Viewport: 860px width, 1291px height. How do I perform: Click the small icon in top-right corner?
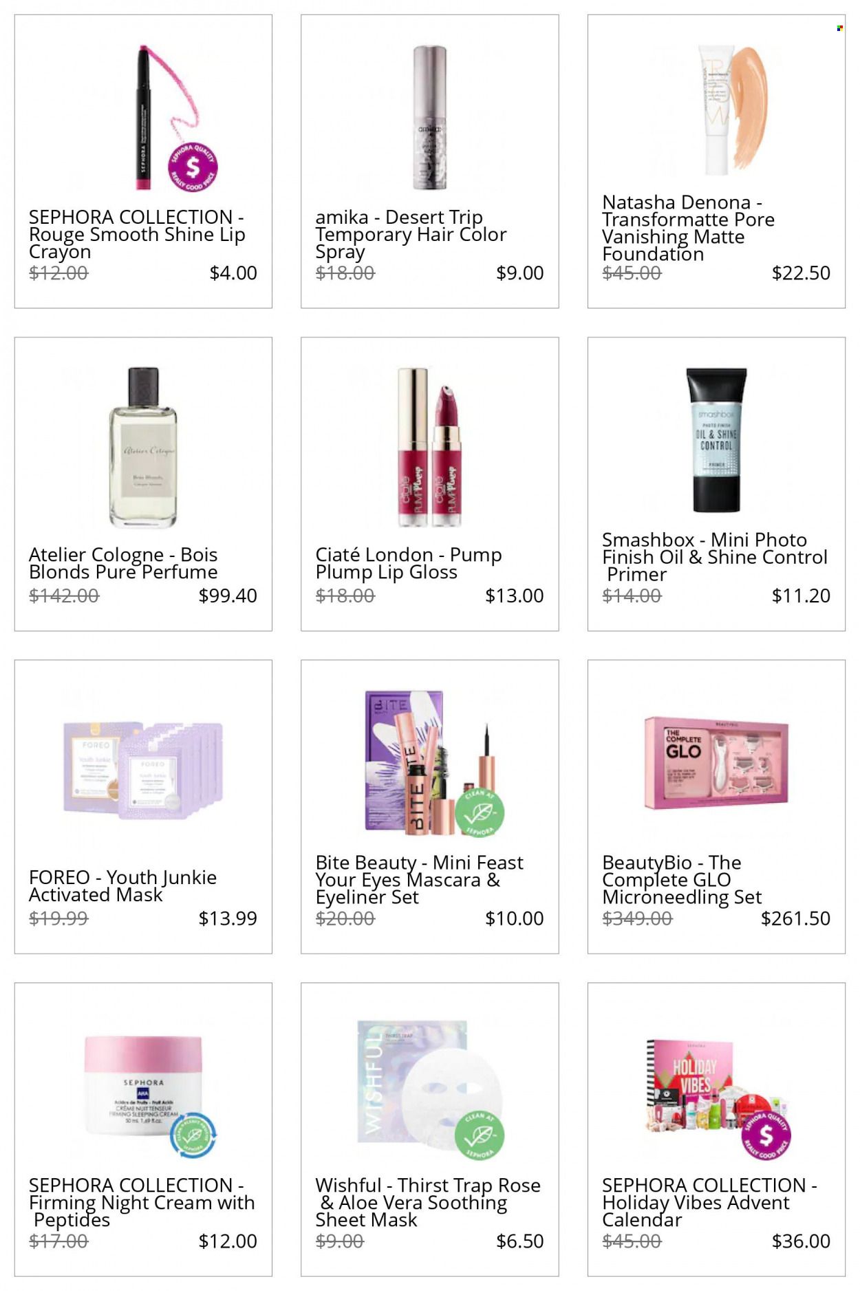839,28
